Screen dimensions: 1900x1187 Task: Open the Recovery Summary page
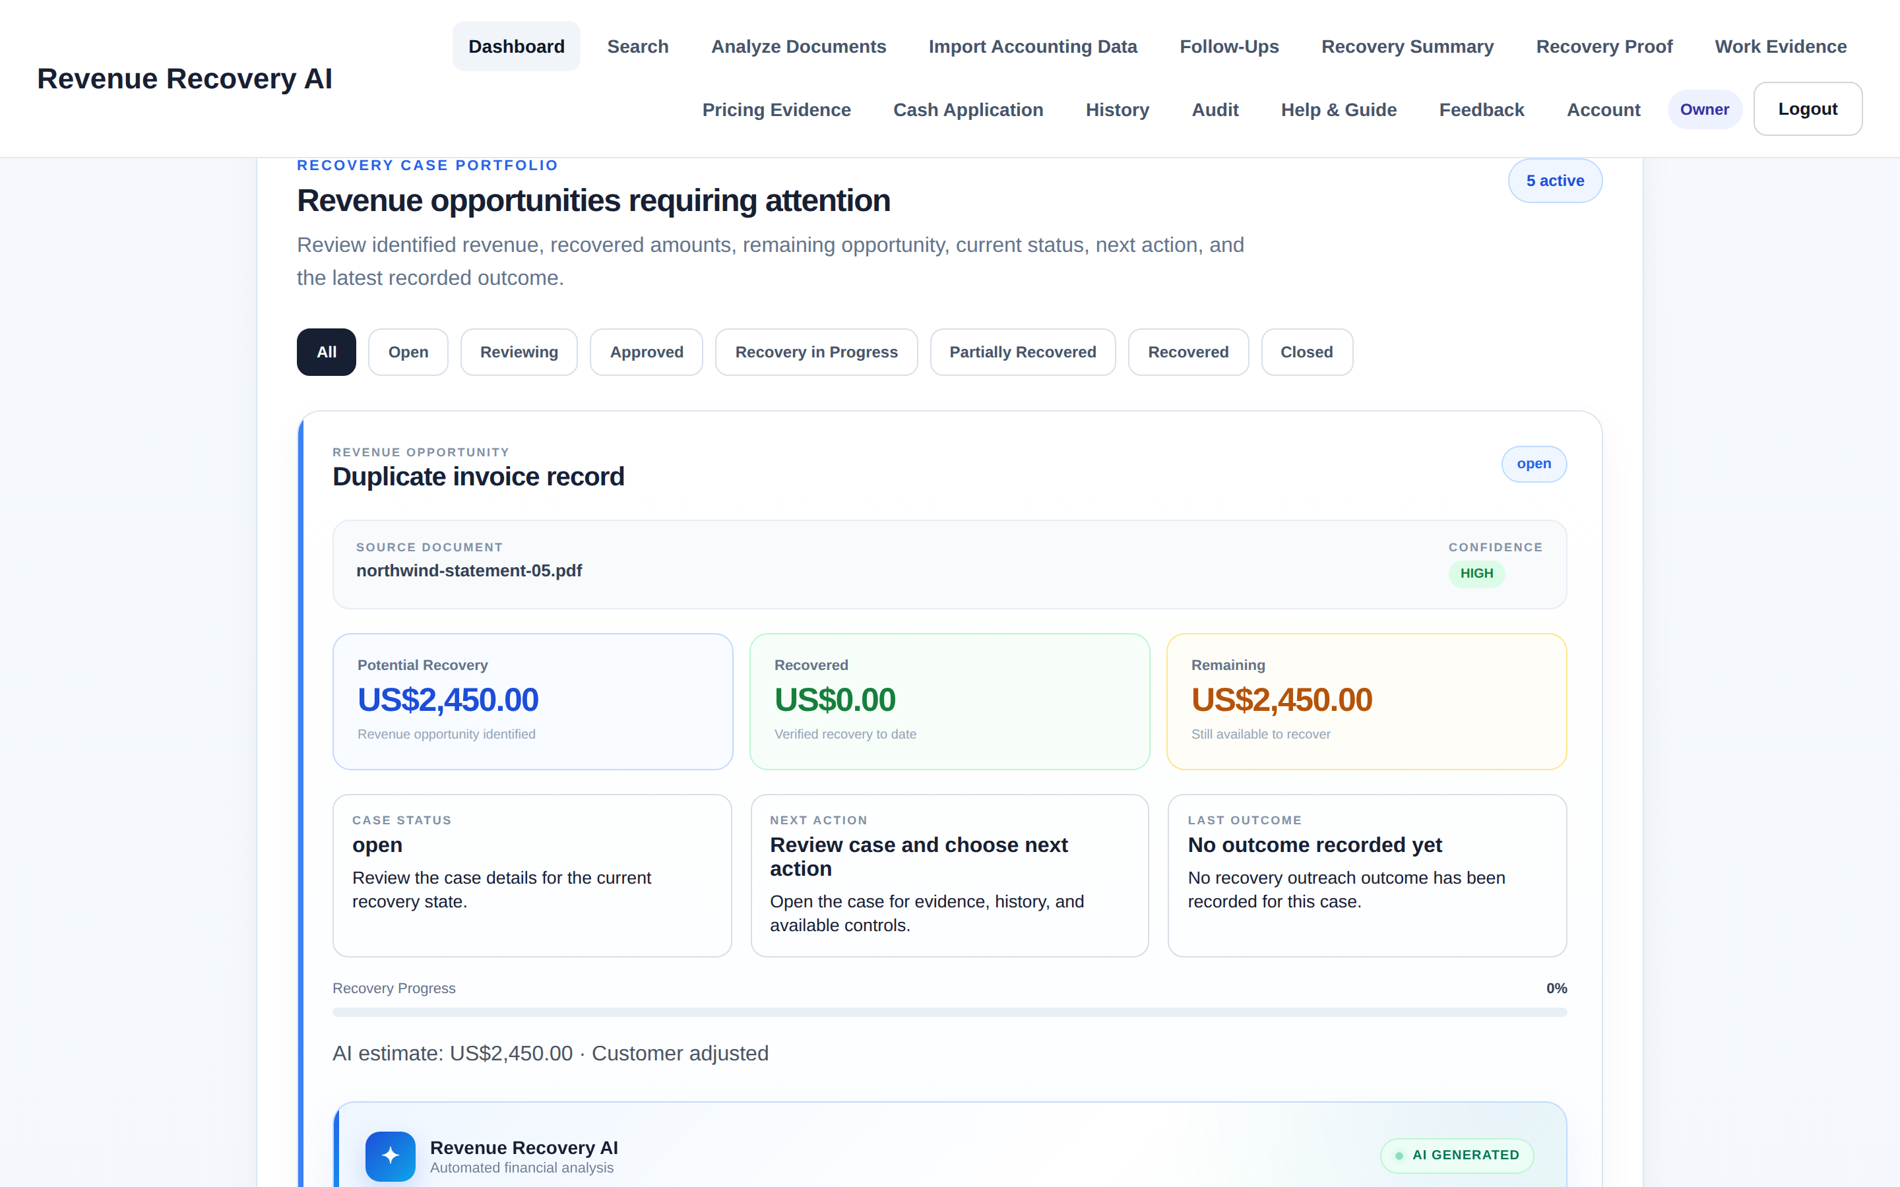coord(1407,46)
